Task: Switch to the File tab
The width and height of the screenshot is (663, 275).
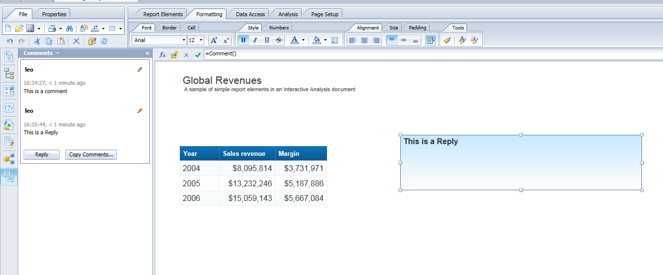Action: pos(23,14)
